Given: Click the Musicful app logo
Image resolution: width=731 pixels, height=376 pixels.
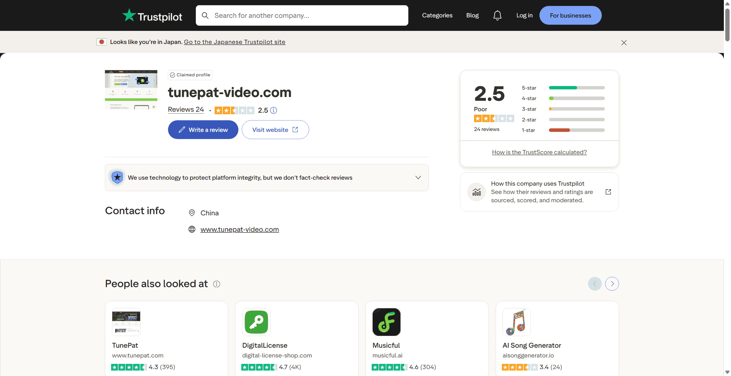Looking at the screenshot, I should (x=386, y=322).
